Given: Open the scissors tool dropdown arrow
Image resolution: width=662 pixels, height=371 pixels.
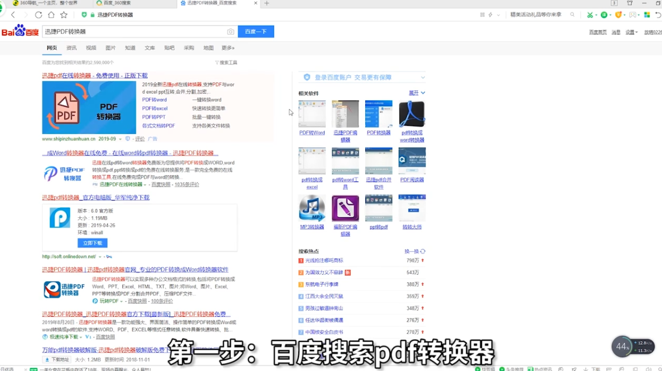Looking at the screenshot, I should coord(596,14).
